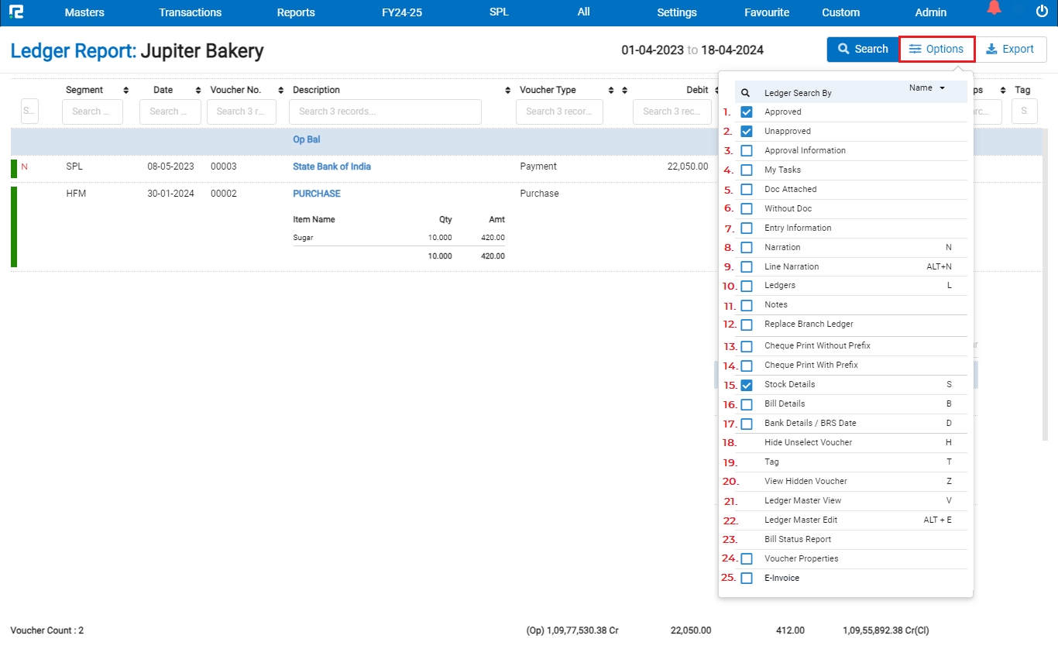Click the magnifier icon beside Ledger Search By
This screenshot has height=649, width=1058.
point(745,92)
